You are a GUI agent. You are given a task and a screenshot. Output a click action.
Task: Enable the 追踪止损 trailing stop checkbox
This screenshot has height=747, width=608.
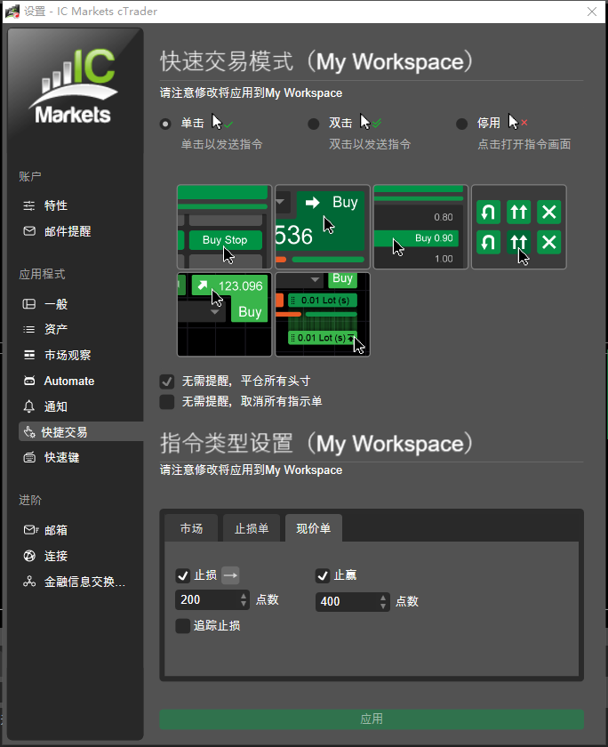[x=183, y=625]
